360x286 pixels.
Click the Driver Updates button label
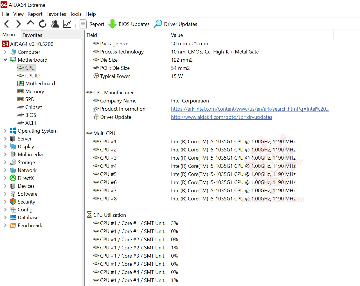pos(181,24)
